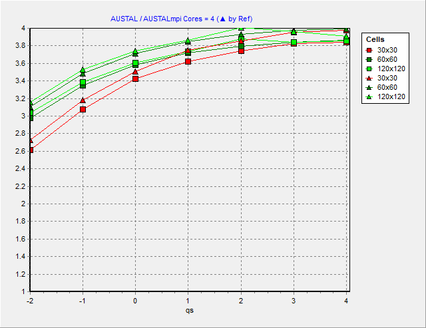Click the dark green triangle 60x60 legend entry

click(x=382, y=87)
